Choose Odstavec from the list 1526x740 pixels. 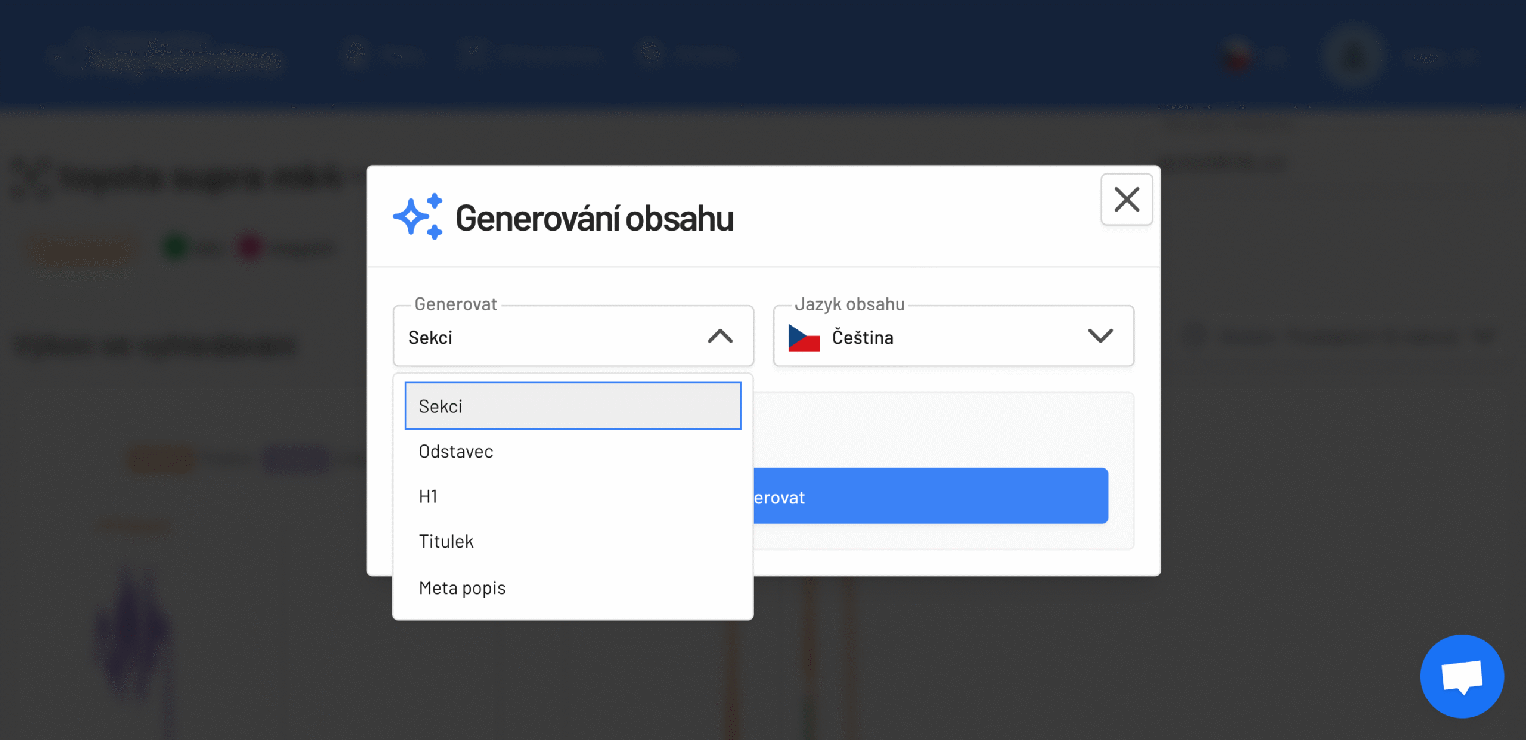point(456,452)
